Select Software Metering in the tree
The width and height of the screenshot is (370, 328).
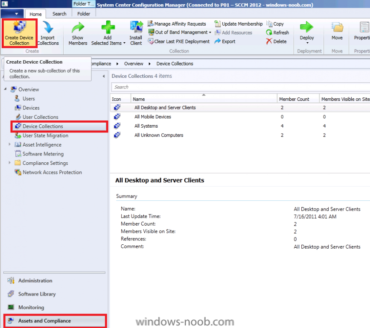pyautogui.click(x=43, y=154)
